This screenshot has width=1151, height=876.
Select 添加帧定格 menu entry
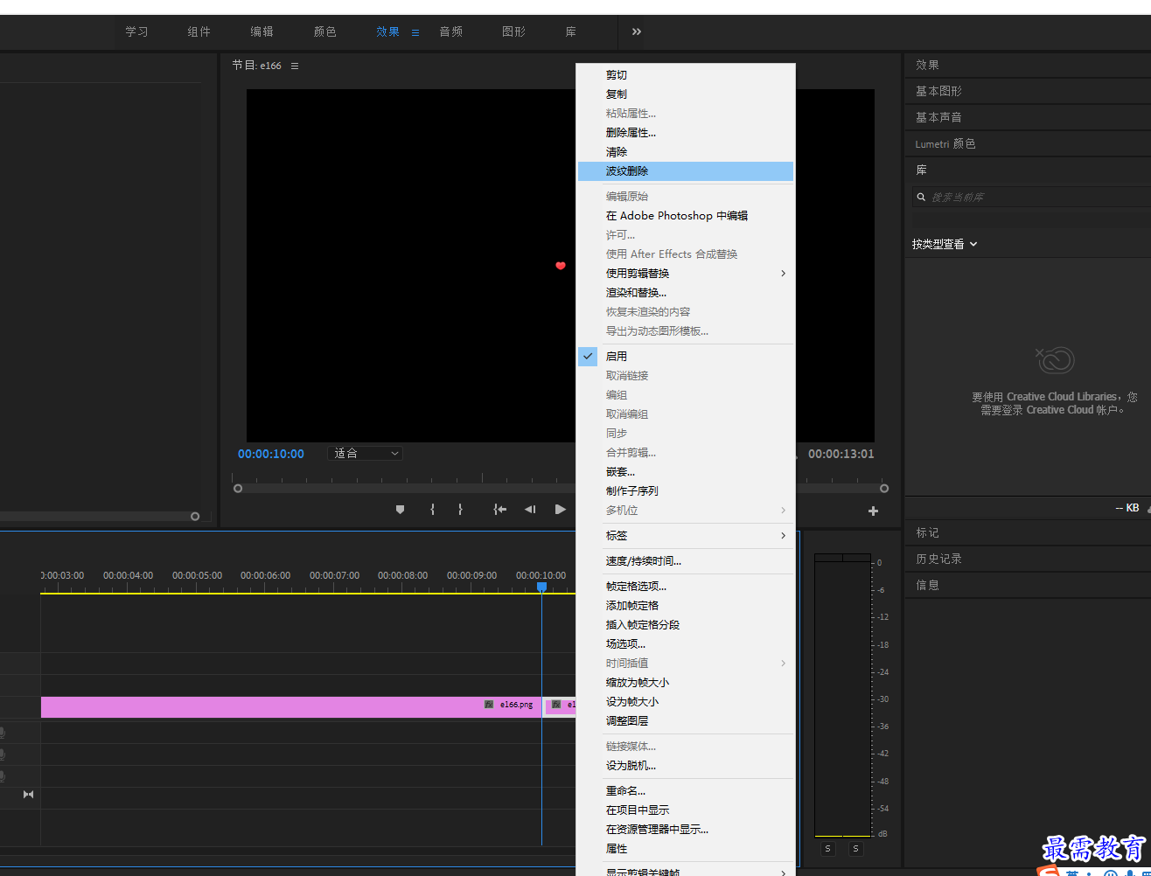[686, 606]
